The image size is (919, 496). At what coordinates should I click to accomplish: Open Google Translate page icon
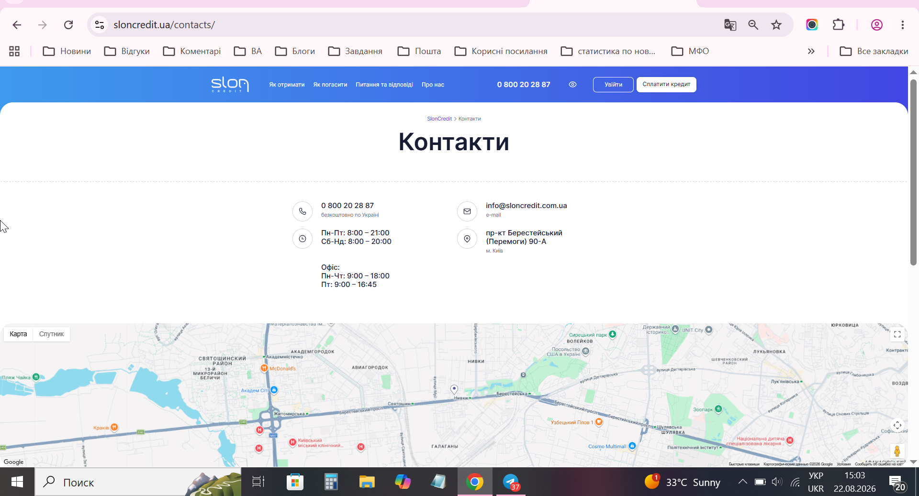tap(730, 25)
